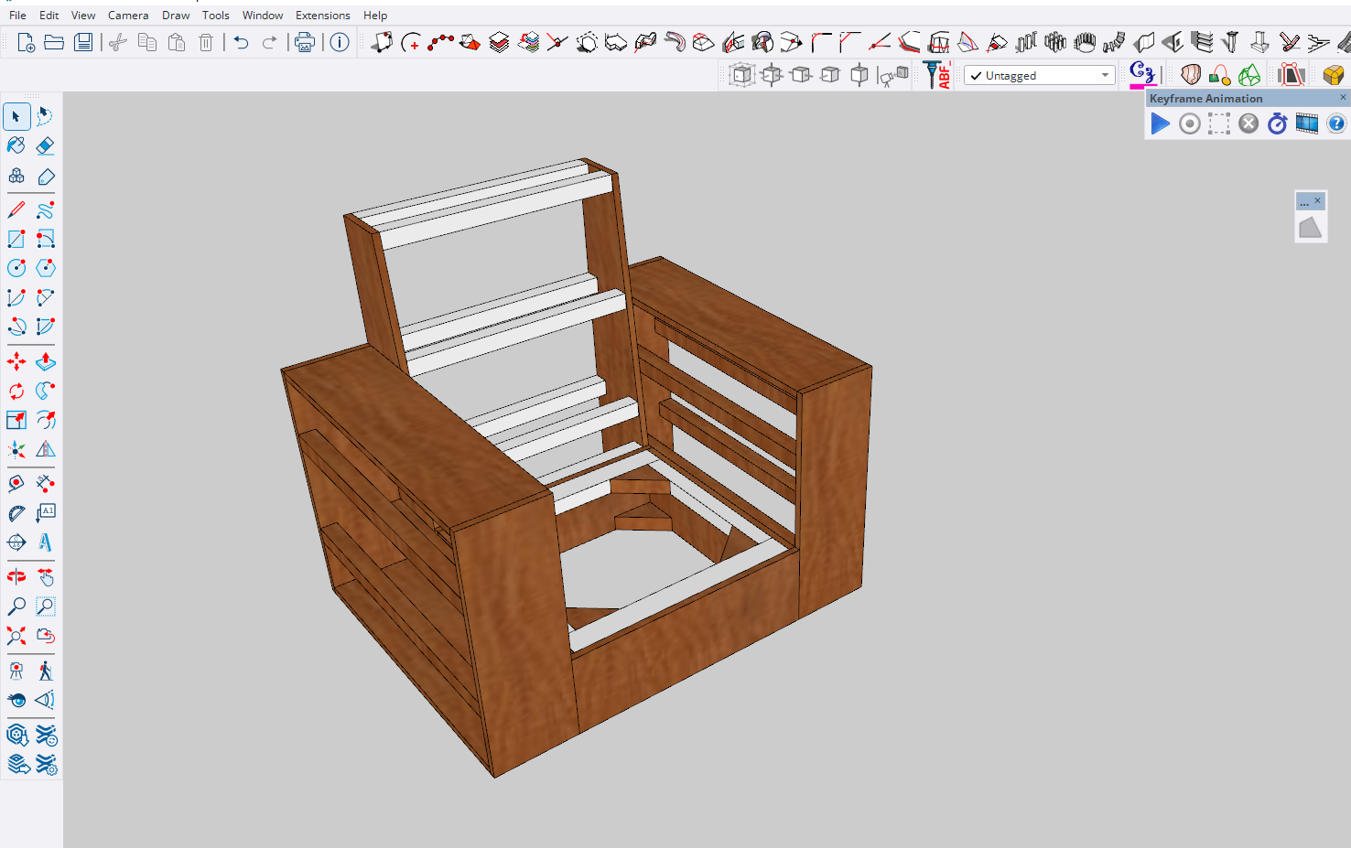Pick the Push/Pull tool
Image resolution: width=1351 pixels, height=848 pixels.
[x=45, y=362]
